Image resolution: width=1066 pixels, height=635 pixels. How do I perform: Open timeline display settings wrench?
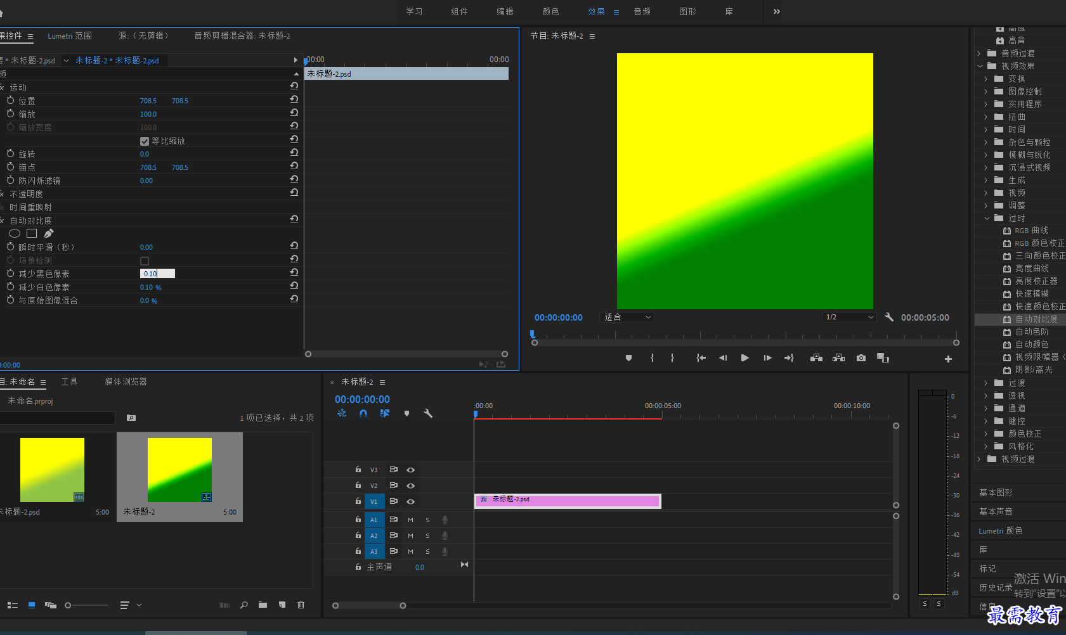pos(428,413)
